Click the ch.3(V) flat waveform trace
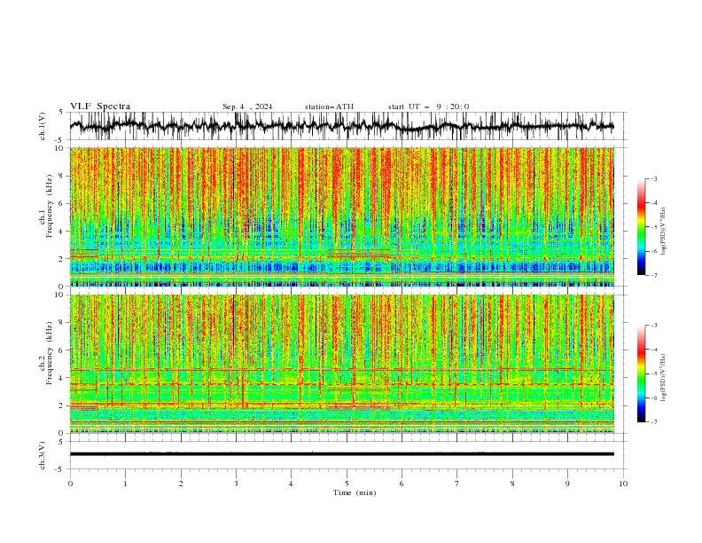 coord(342,454)
